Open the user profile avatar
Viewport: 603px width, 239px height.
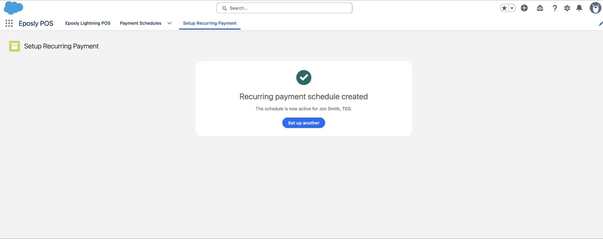click(595, 8)
